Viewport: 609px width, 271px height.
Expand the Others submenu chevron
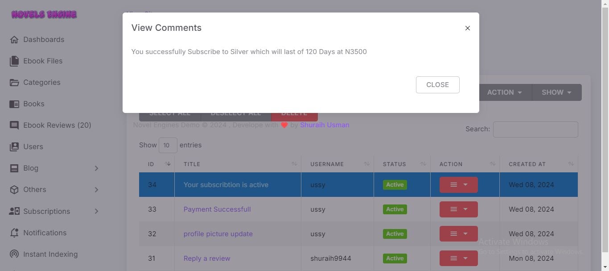[x=96, y=190]
